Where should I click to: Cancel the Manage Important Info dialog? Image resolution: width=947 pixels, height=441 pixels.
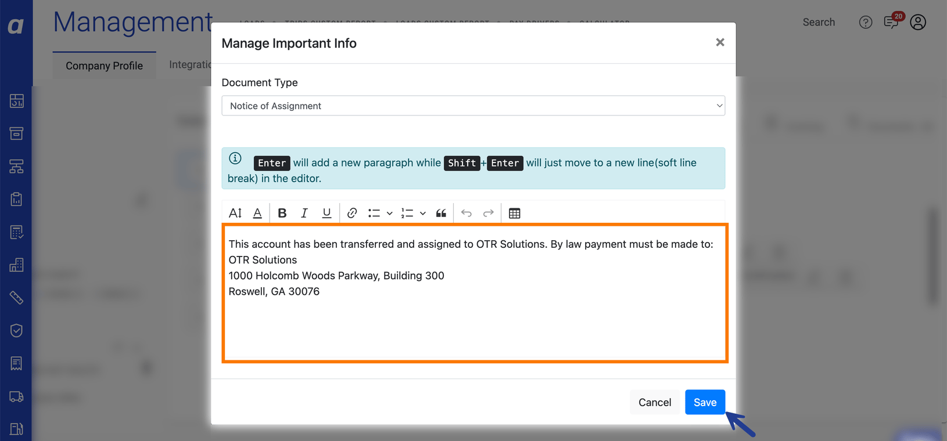[x=655, y=402]
